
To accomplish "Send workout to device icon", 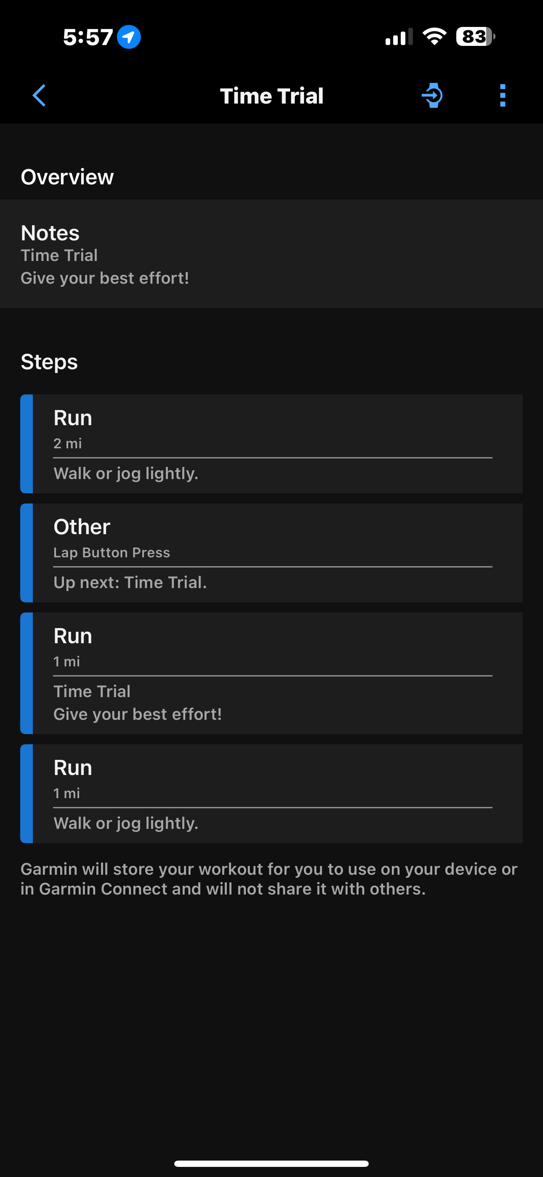I will pyautogui.click(x=432, y=96).
